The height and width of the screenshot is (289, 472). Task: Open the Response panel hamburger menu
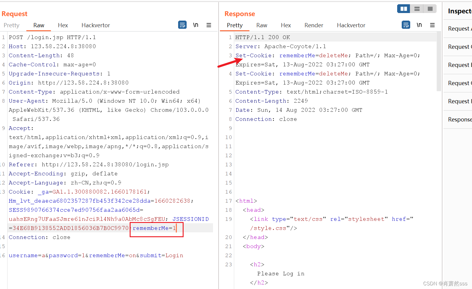pyautogui.click(x=432, y=25)
